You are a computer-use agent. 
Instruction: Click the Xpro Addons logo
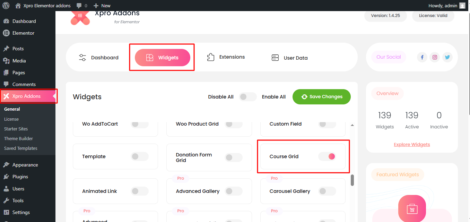(80, 18)
